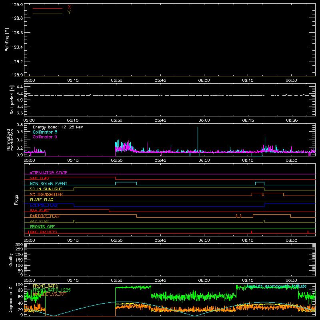The width and height of the screenshot is (320, 320).
Task: Click the '128.4' tick on Pointing axis
Action: click(17, 47)
